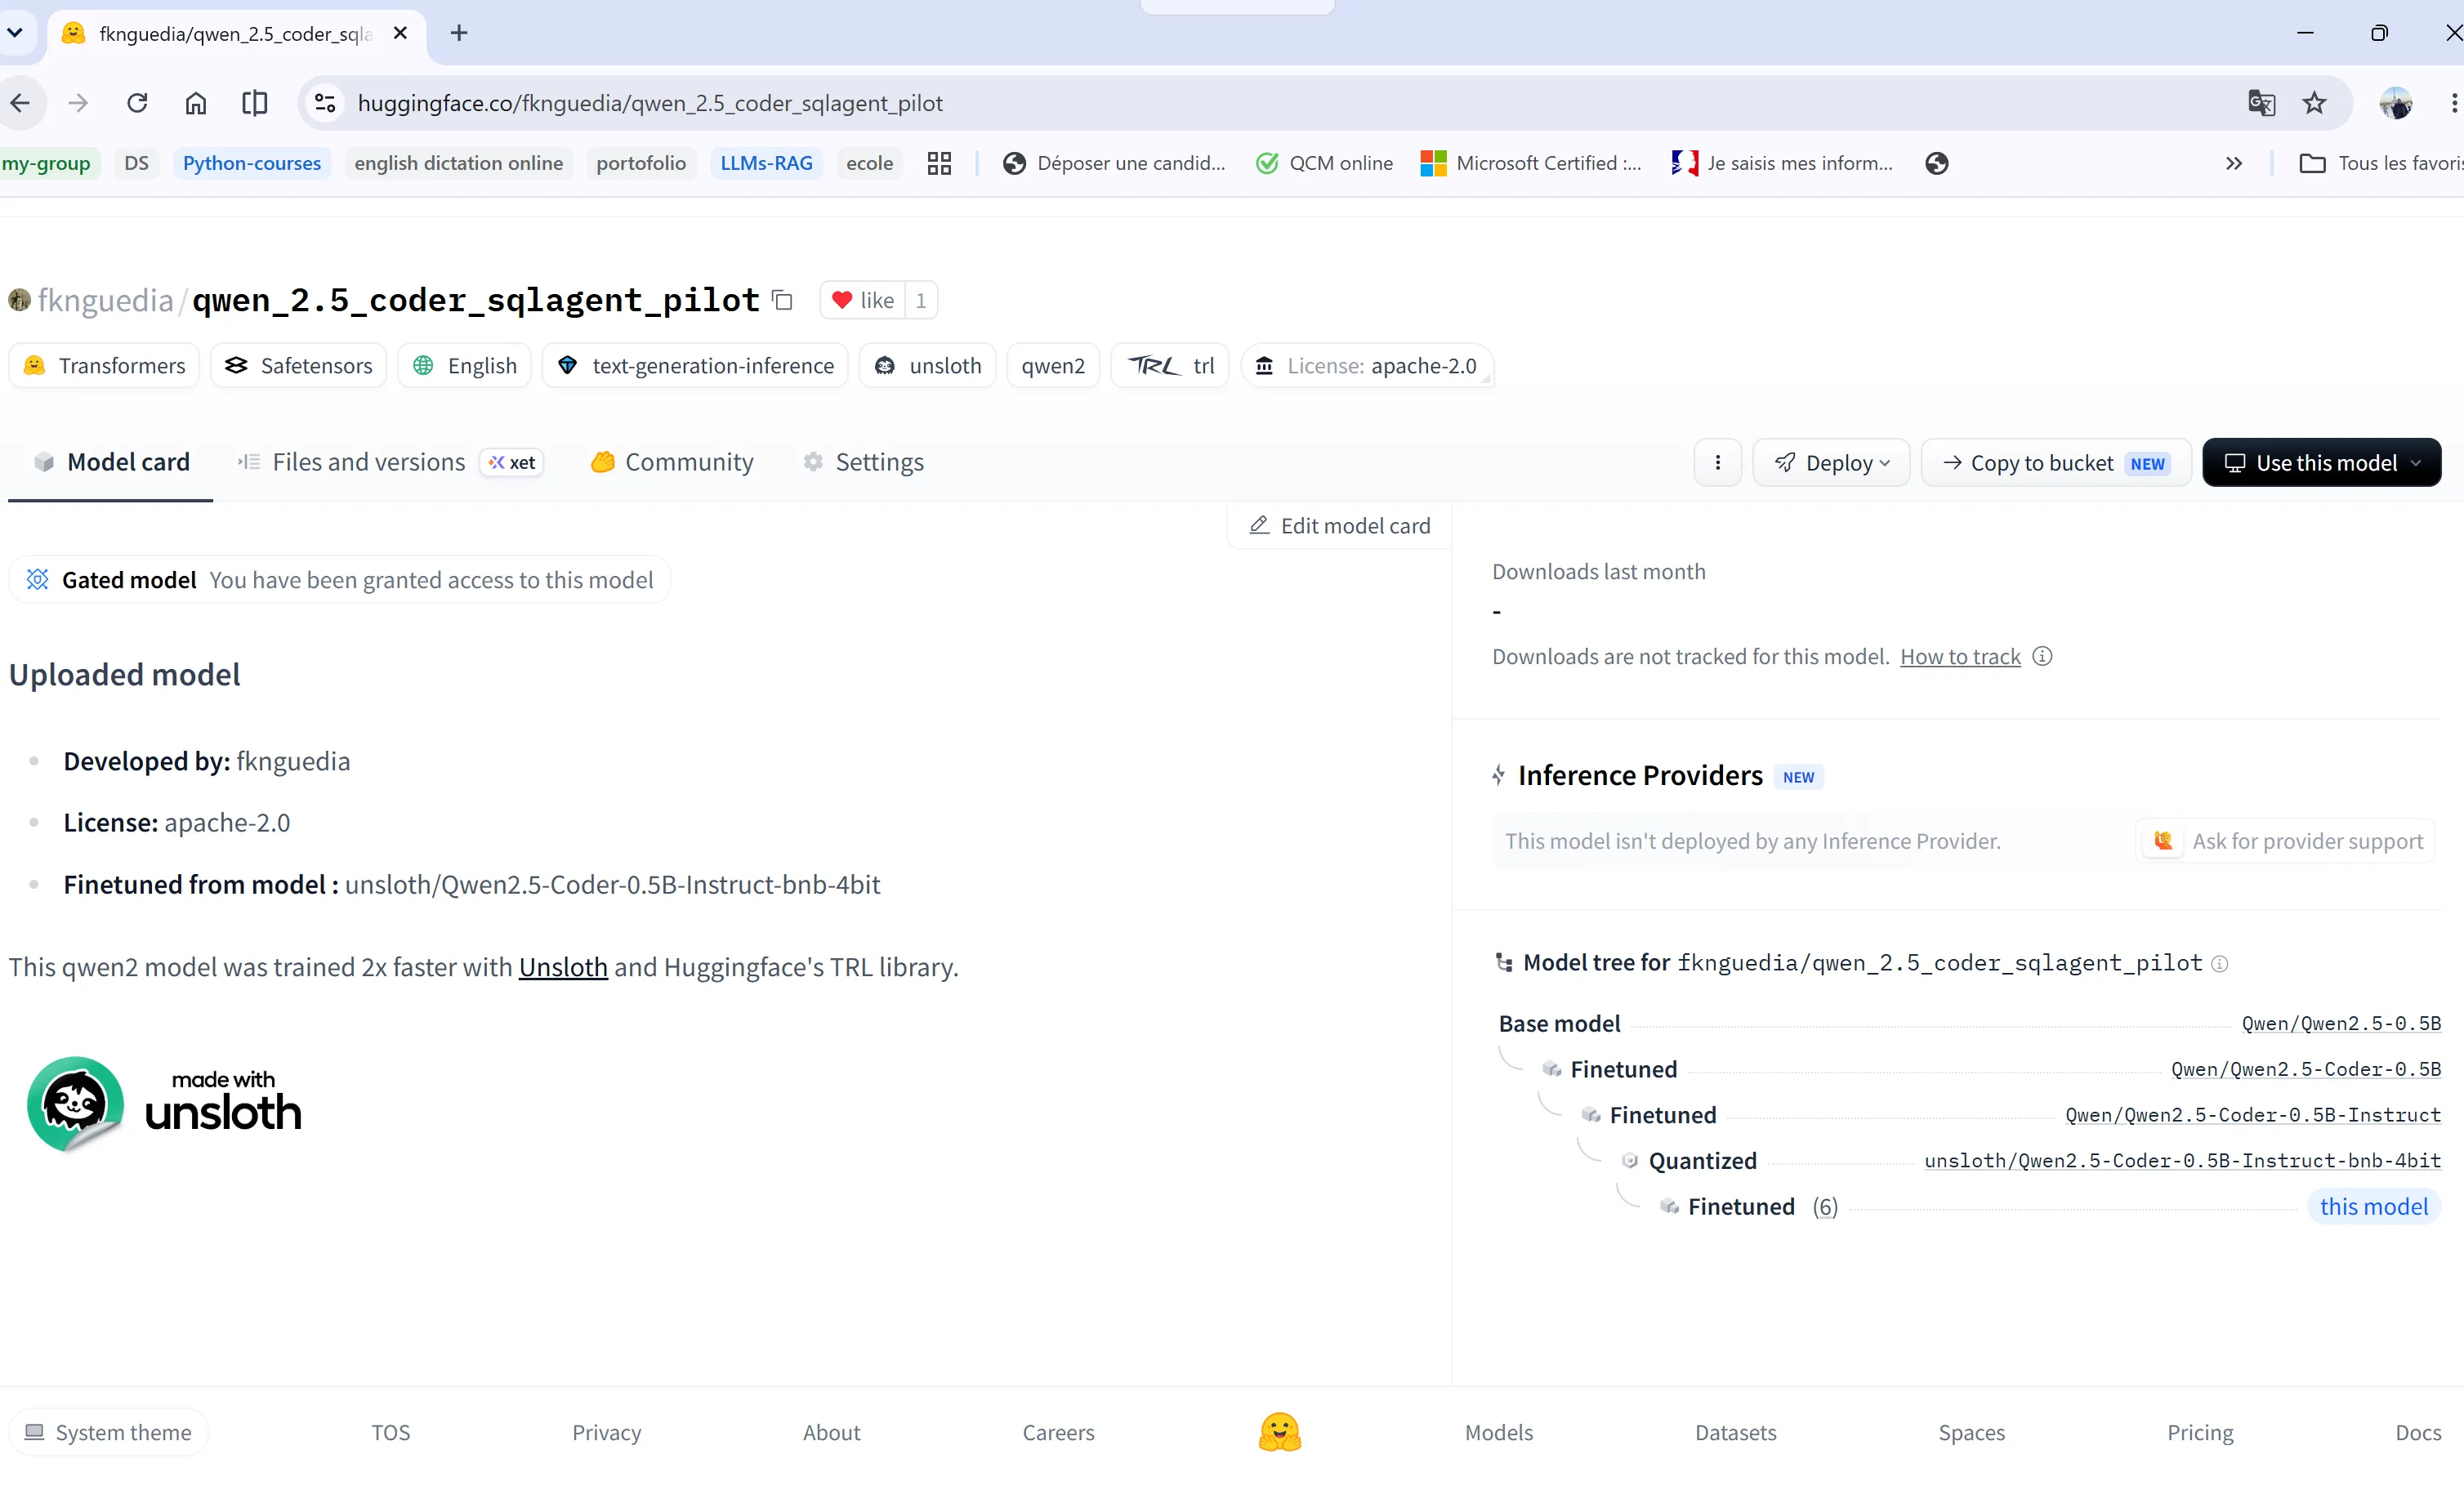Image resolution: width=2464 pixels, height=1490 pixels.
Task: Open the Settings tab
Action: [x=864, y=462]
